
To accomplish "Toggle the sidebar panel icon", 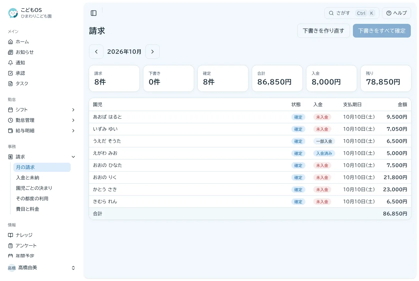I will [x=94, y=13].
